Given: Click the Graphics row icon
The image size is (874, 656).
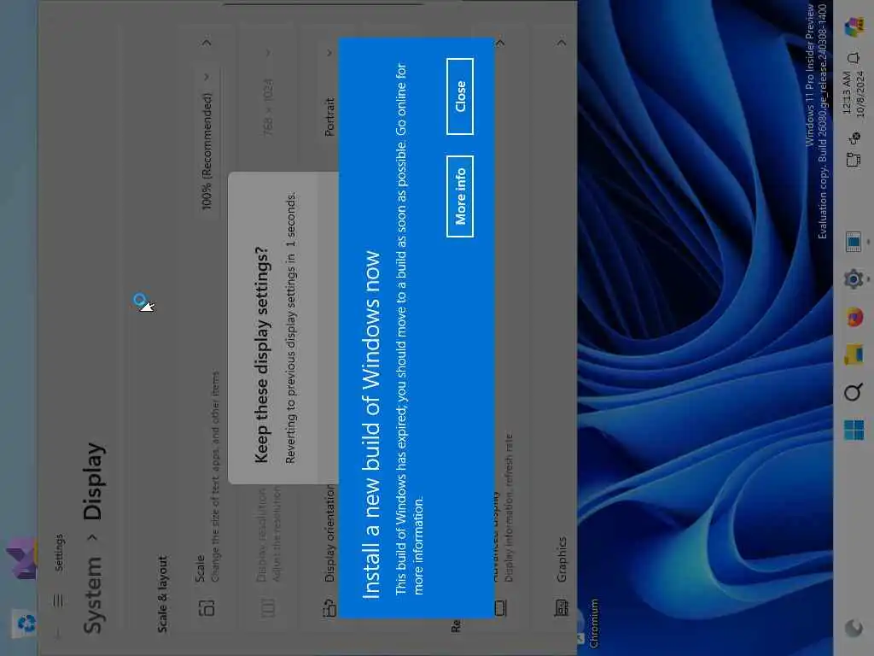Looking at the screenshot, I should (562, 607).
